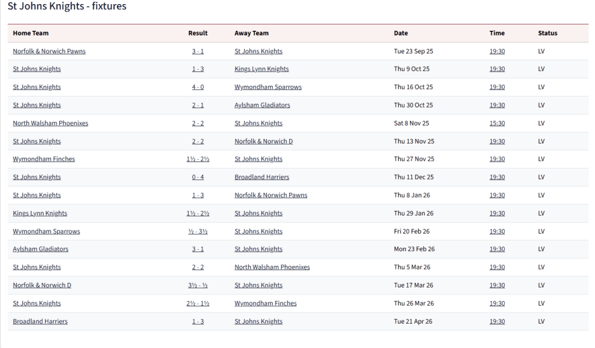
Task: Open North Walsham Phoenixes away team link
Action: (272, 267)
